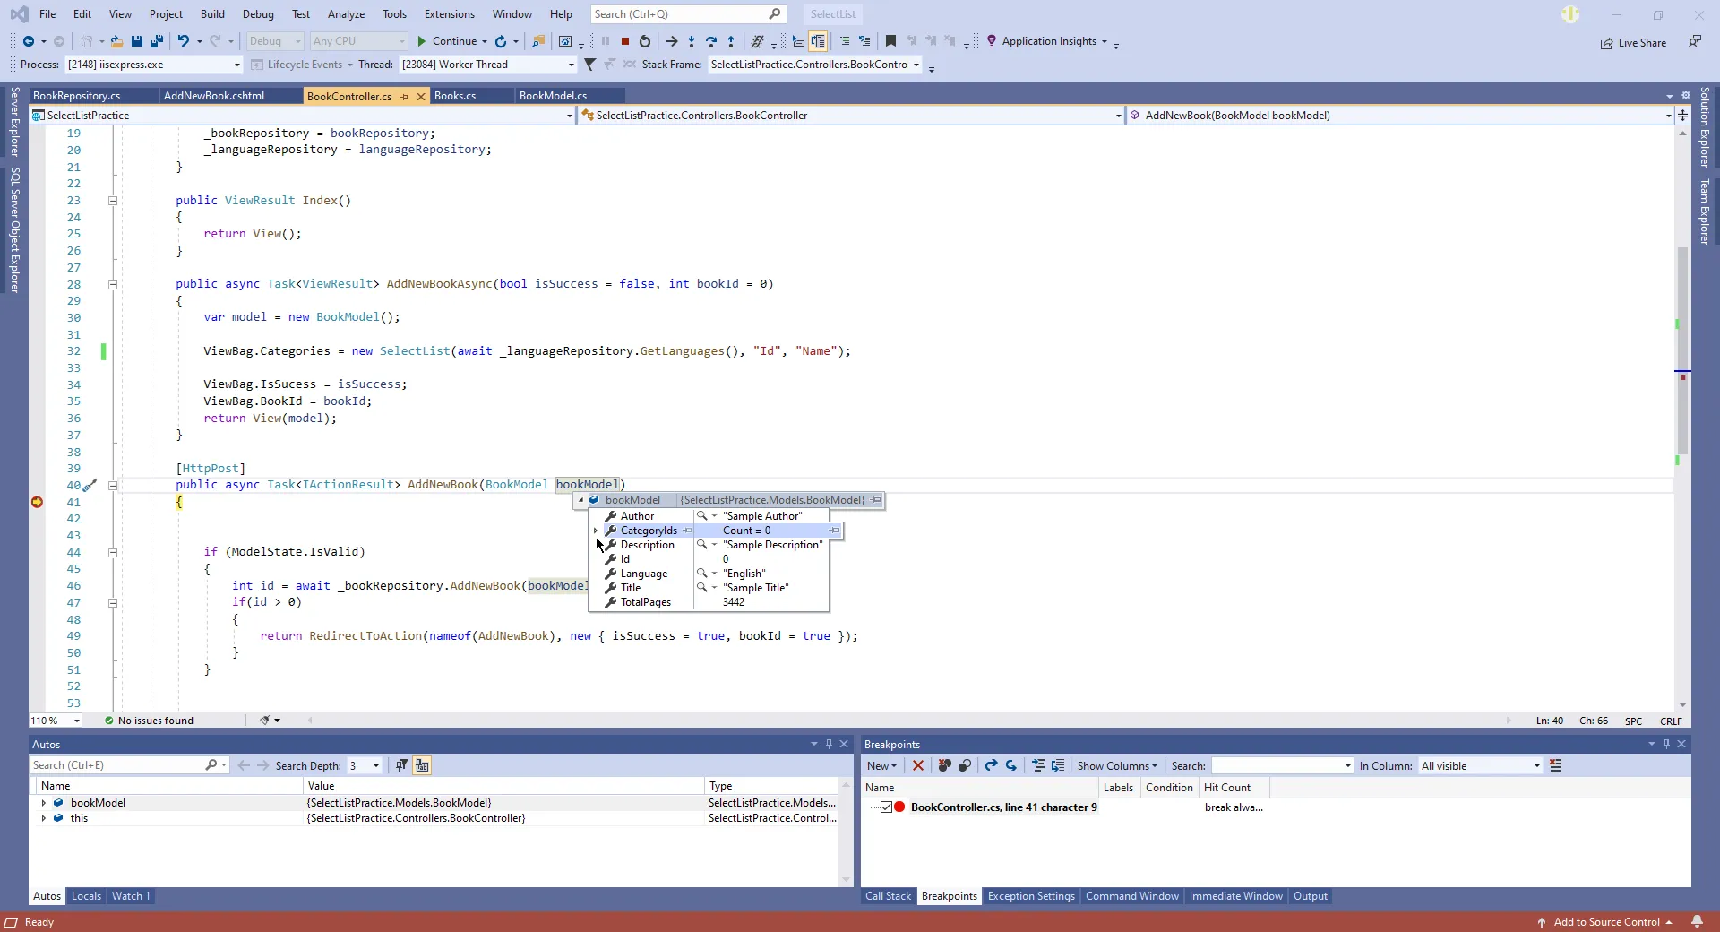Click the Live Share button
The width and height of the screenshot is (1720, 932).
coord(1633,43)
